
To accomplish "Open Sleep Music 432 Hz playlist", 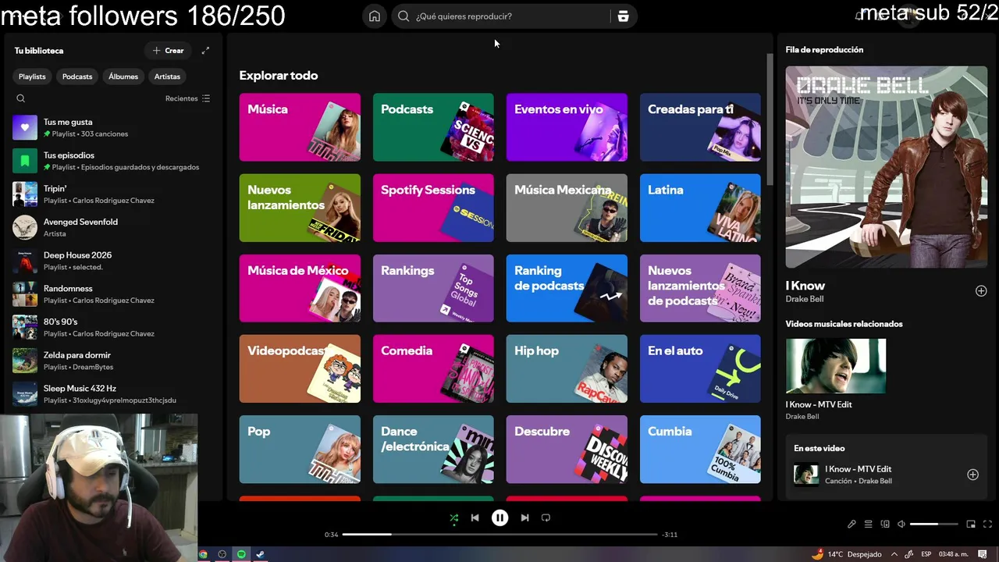I will tap(112, 394).
